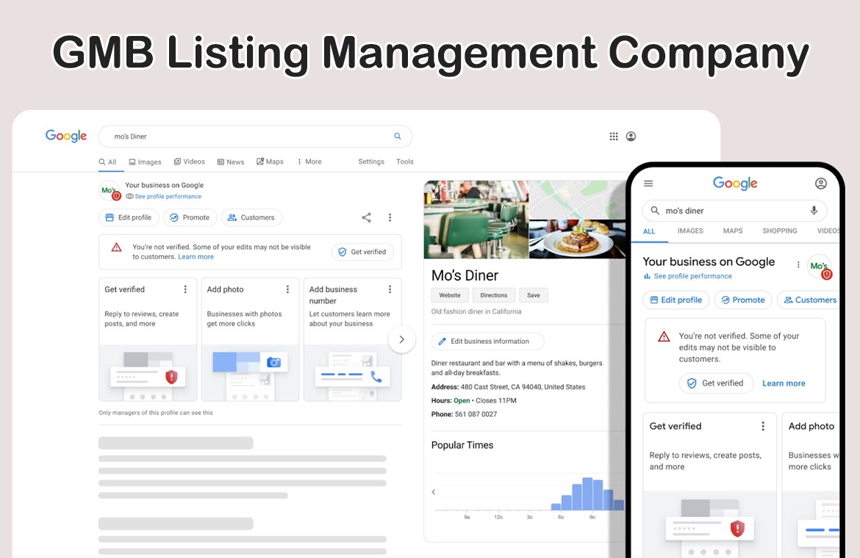Tap the mobile account avatar icon

(820, 184)
